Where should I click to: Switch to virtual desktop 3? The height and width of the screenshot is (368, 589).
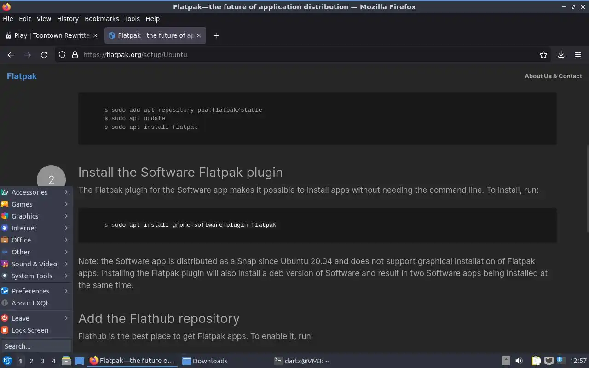tap(42, 361)
